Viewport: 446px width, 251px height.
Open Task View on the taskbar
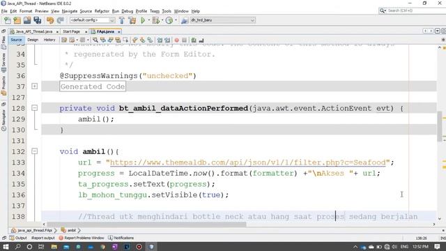(x=41, y=246)
